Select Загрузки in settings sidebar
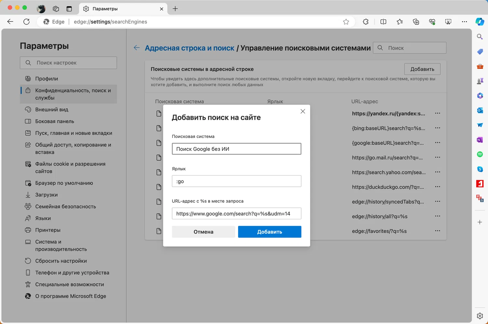Screen dimensions: 488x324 [x=47, y=195]
